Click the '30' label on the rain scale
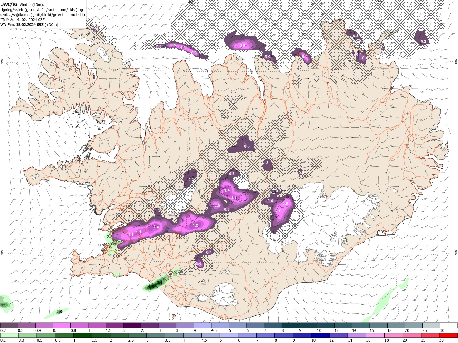 point(442,340)
